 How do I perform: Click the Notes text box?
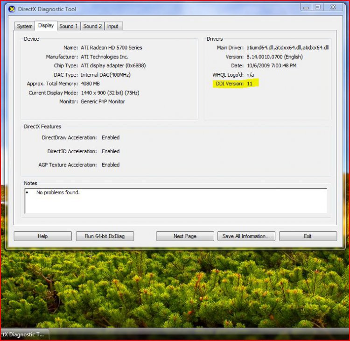(176, 201)
